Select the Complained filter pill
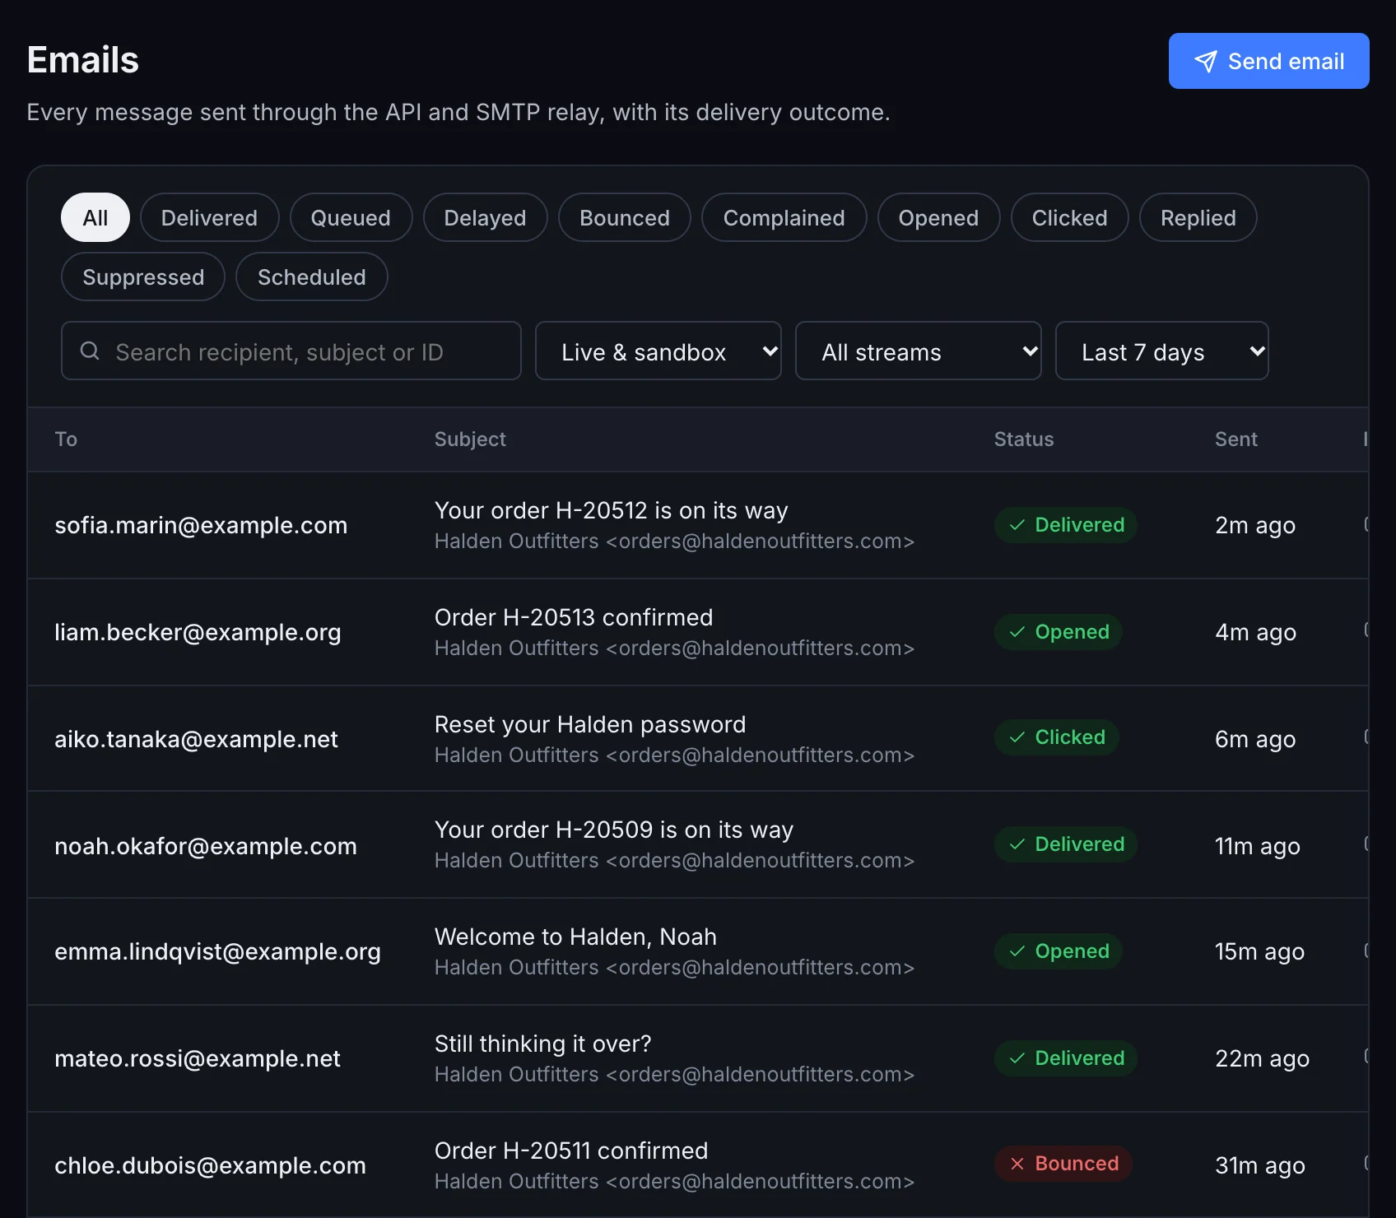 coord(784,217)
